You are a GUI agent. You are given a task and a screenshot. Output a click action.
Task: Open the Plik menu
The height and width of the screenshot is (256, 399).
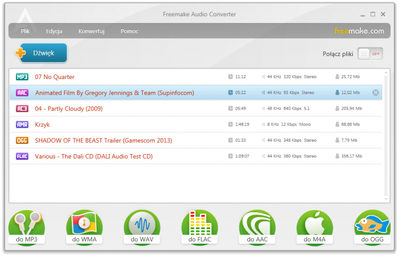point(25,31)
